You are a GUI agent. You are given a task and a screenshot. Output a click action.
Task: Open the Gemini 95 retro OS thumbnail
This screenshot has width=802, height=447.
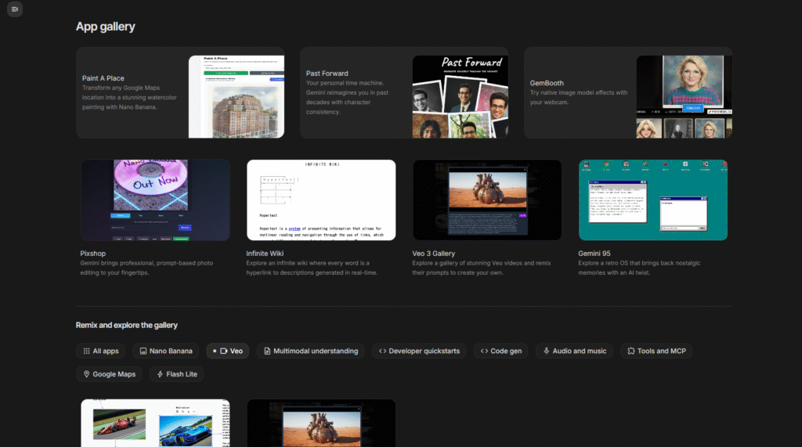point(653,200)
